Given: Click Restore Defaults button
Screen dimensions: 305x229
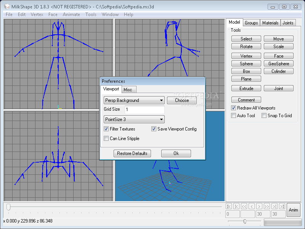Looking at the screenshot, I should tap(132, 153).
